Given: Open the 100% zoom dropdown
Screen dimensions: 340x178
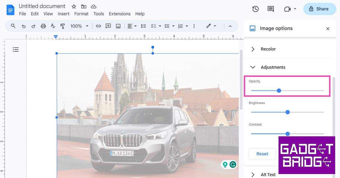Looking at the screenshot, I should tap(79, 26).
